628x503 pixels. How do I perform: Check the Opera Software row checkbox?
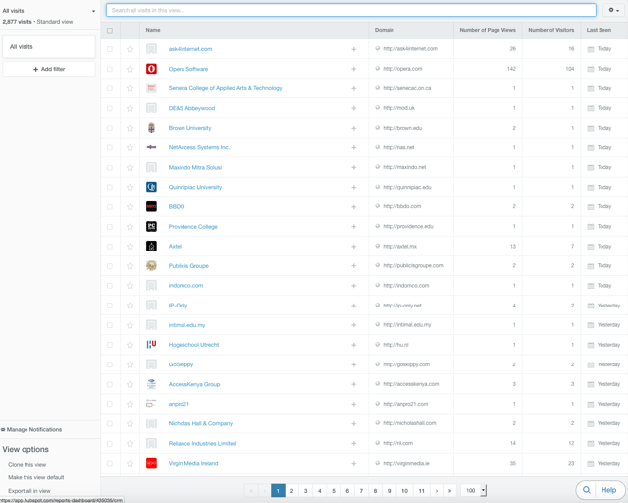(110, 69)
